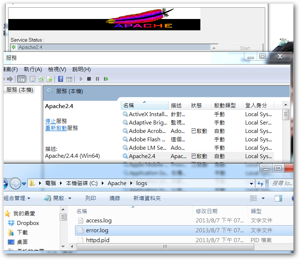Select Apache2.4 in the services list
The height and width of the screenshot is (260, 300).
tap(142, 156)
